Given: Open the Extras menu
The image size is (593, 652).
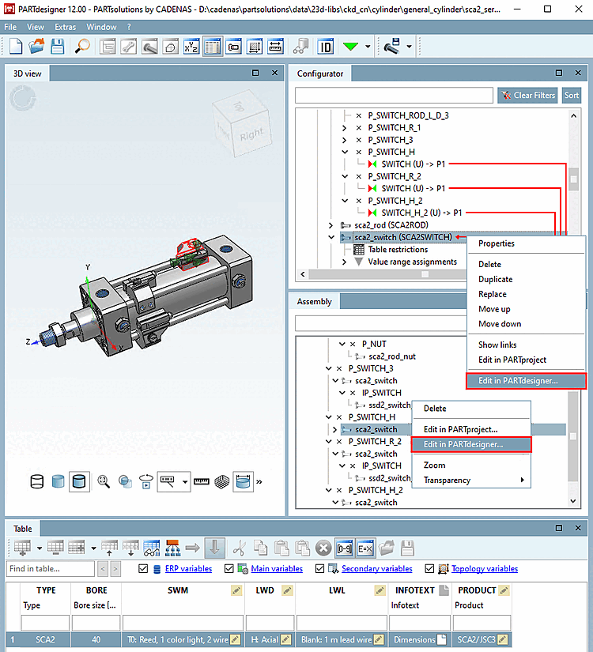Looking at the screenshot, I should point(66,27).
